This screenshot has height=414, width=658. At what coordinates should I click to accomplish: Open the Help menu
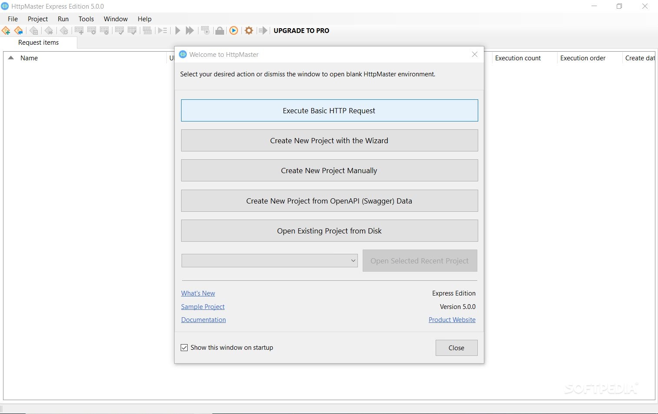point(145,19)
